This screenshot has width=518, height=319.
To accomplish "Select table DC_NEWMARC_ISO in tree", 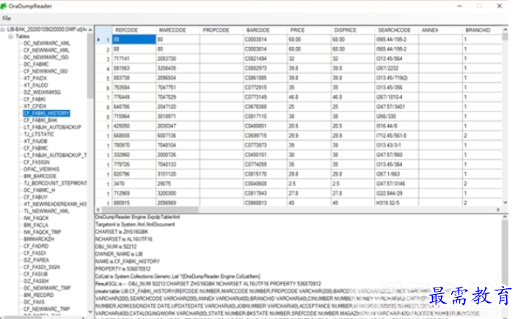I will pyautogui.click(x=46, y=57).
